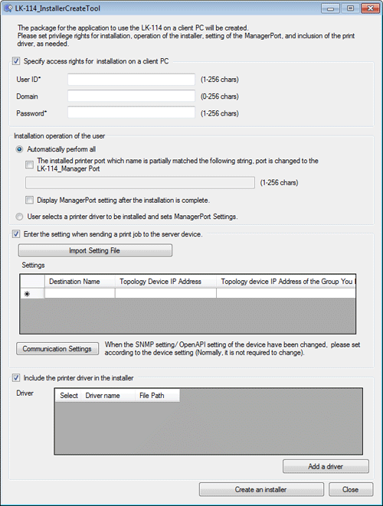
Task: Click Topology Device IP Address column header
Action: pos(165,282)
